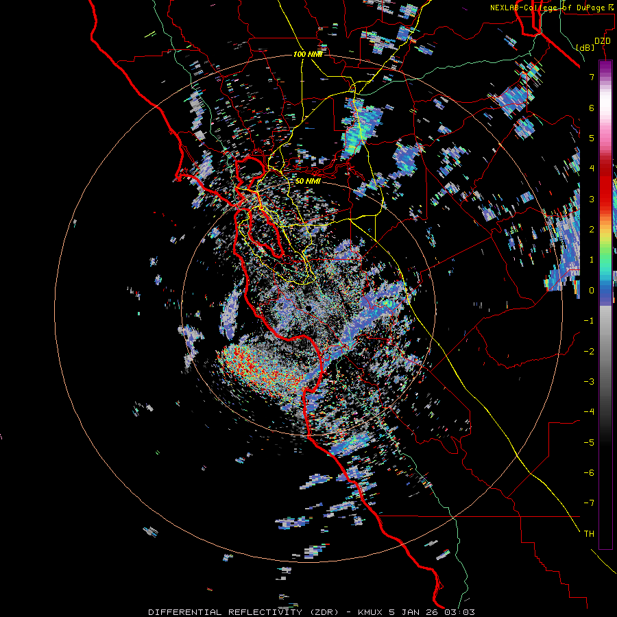The width and height of the screenshot is (617, 617).
Task: Click the "4" tick label on the color scale
Action: [592, 169]
